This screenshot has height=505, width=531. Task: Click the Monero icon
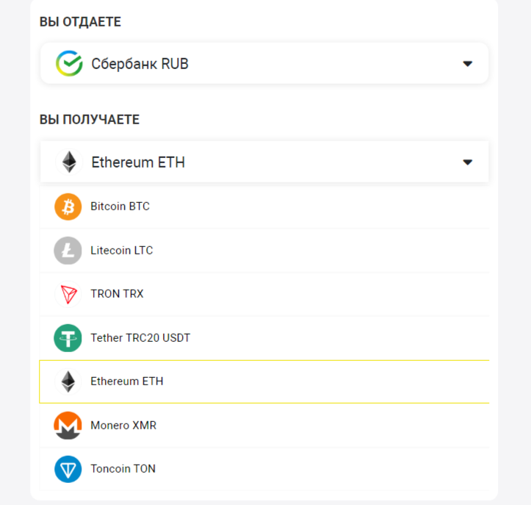[x=68, y=426]
